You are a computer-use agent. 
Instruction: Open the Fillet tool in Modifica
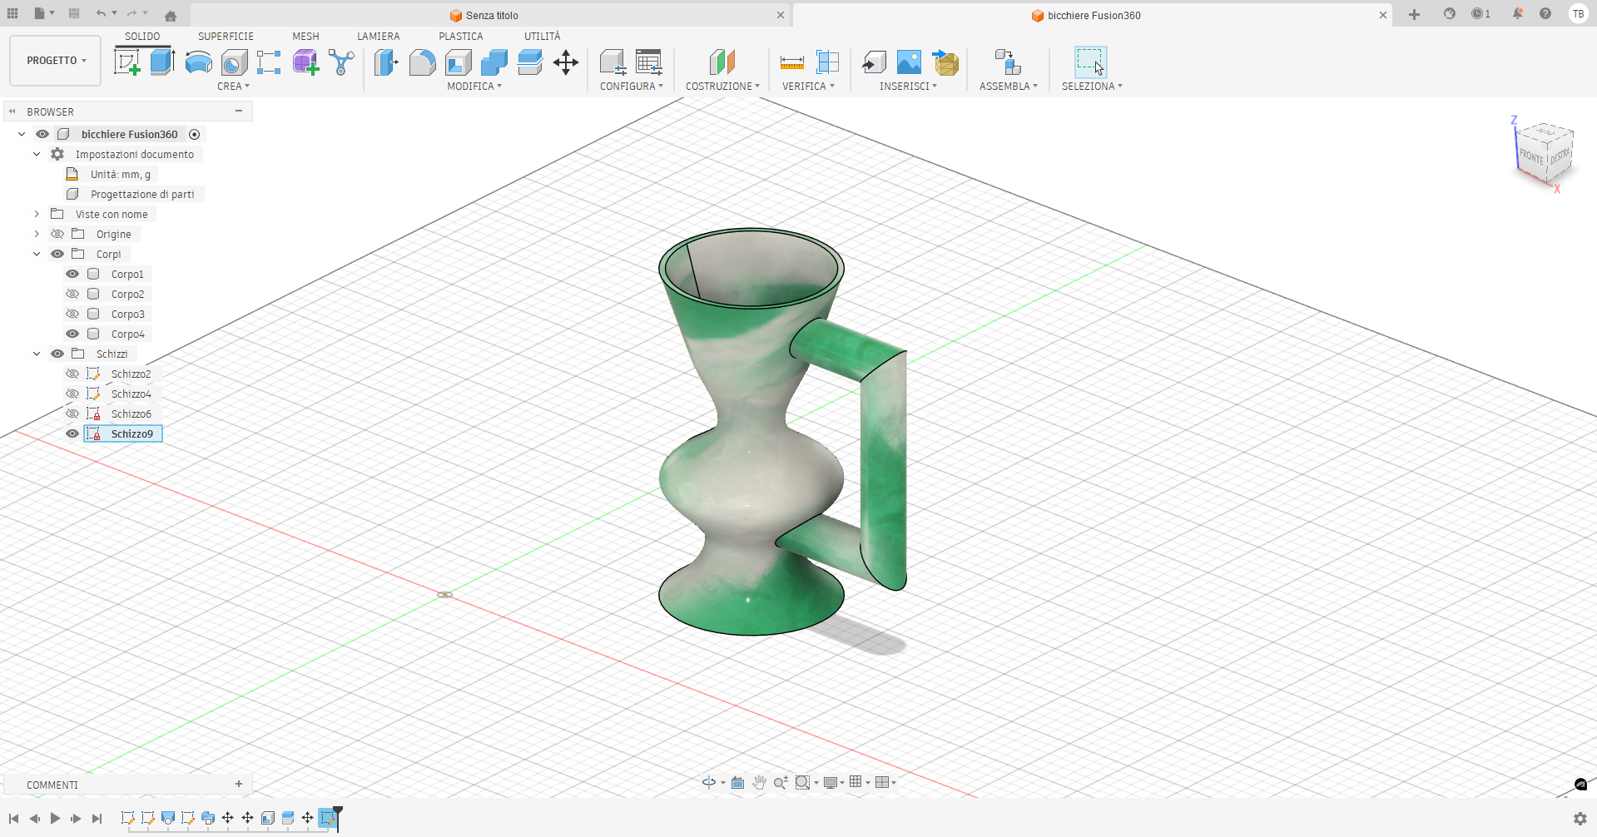click(x=422, y=62)
